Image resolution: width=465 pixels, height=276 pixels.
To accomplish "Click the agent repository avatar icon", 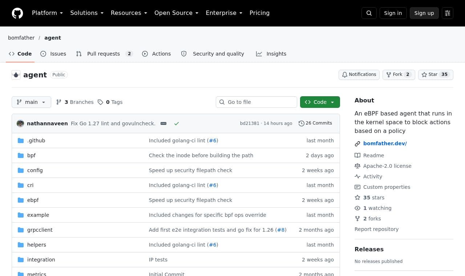I will coord(16,75).
